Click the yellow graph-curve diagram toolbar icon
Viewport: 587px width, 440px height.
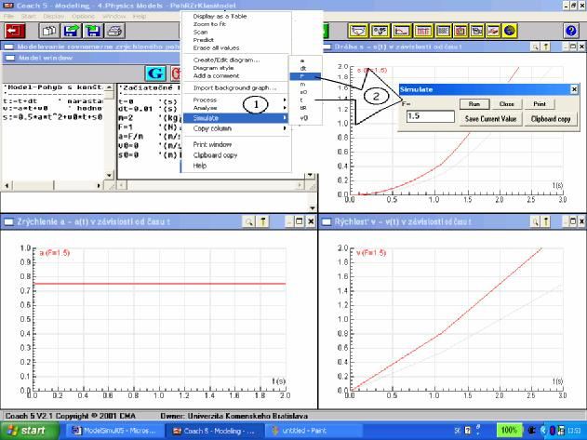(402, 31)
